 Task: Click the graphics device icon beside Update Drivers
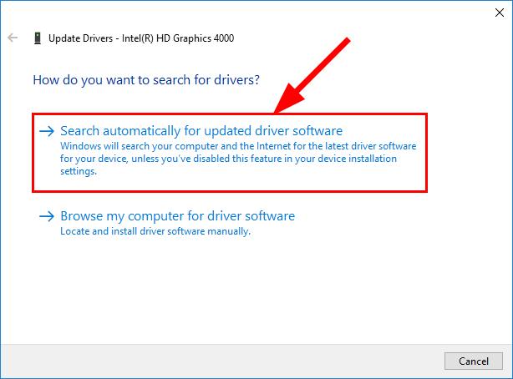pos(38,38)
